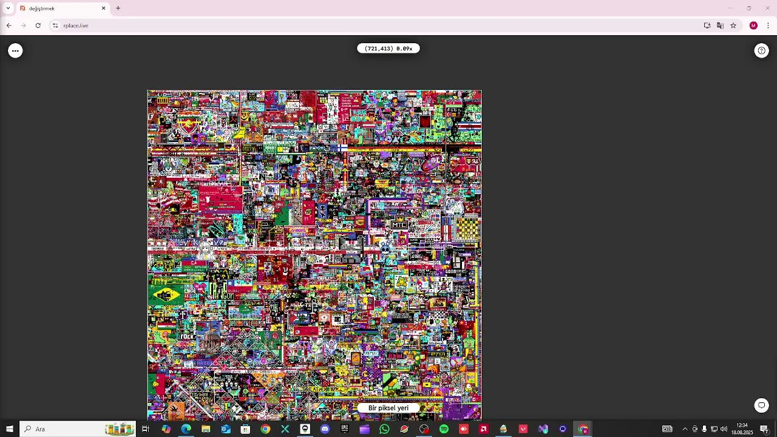Open the Windows Start menu
This screenshot has height=437, width=777.
[x=10, y=429]
